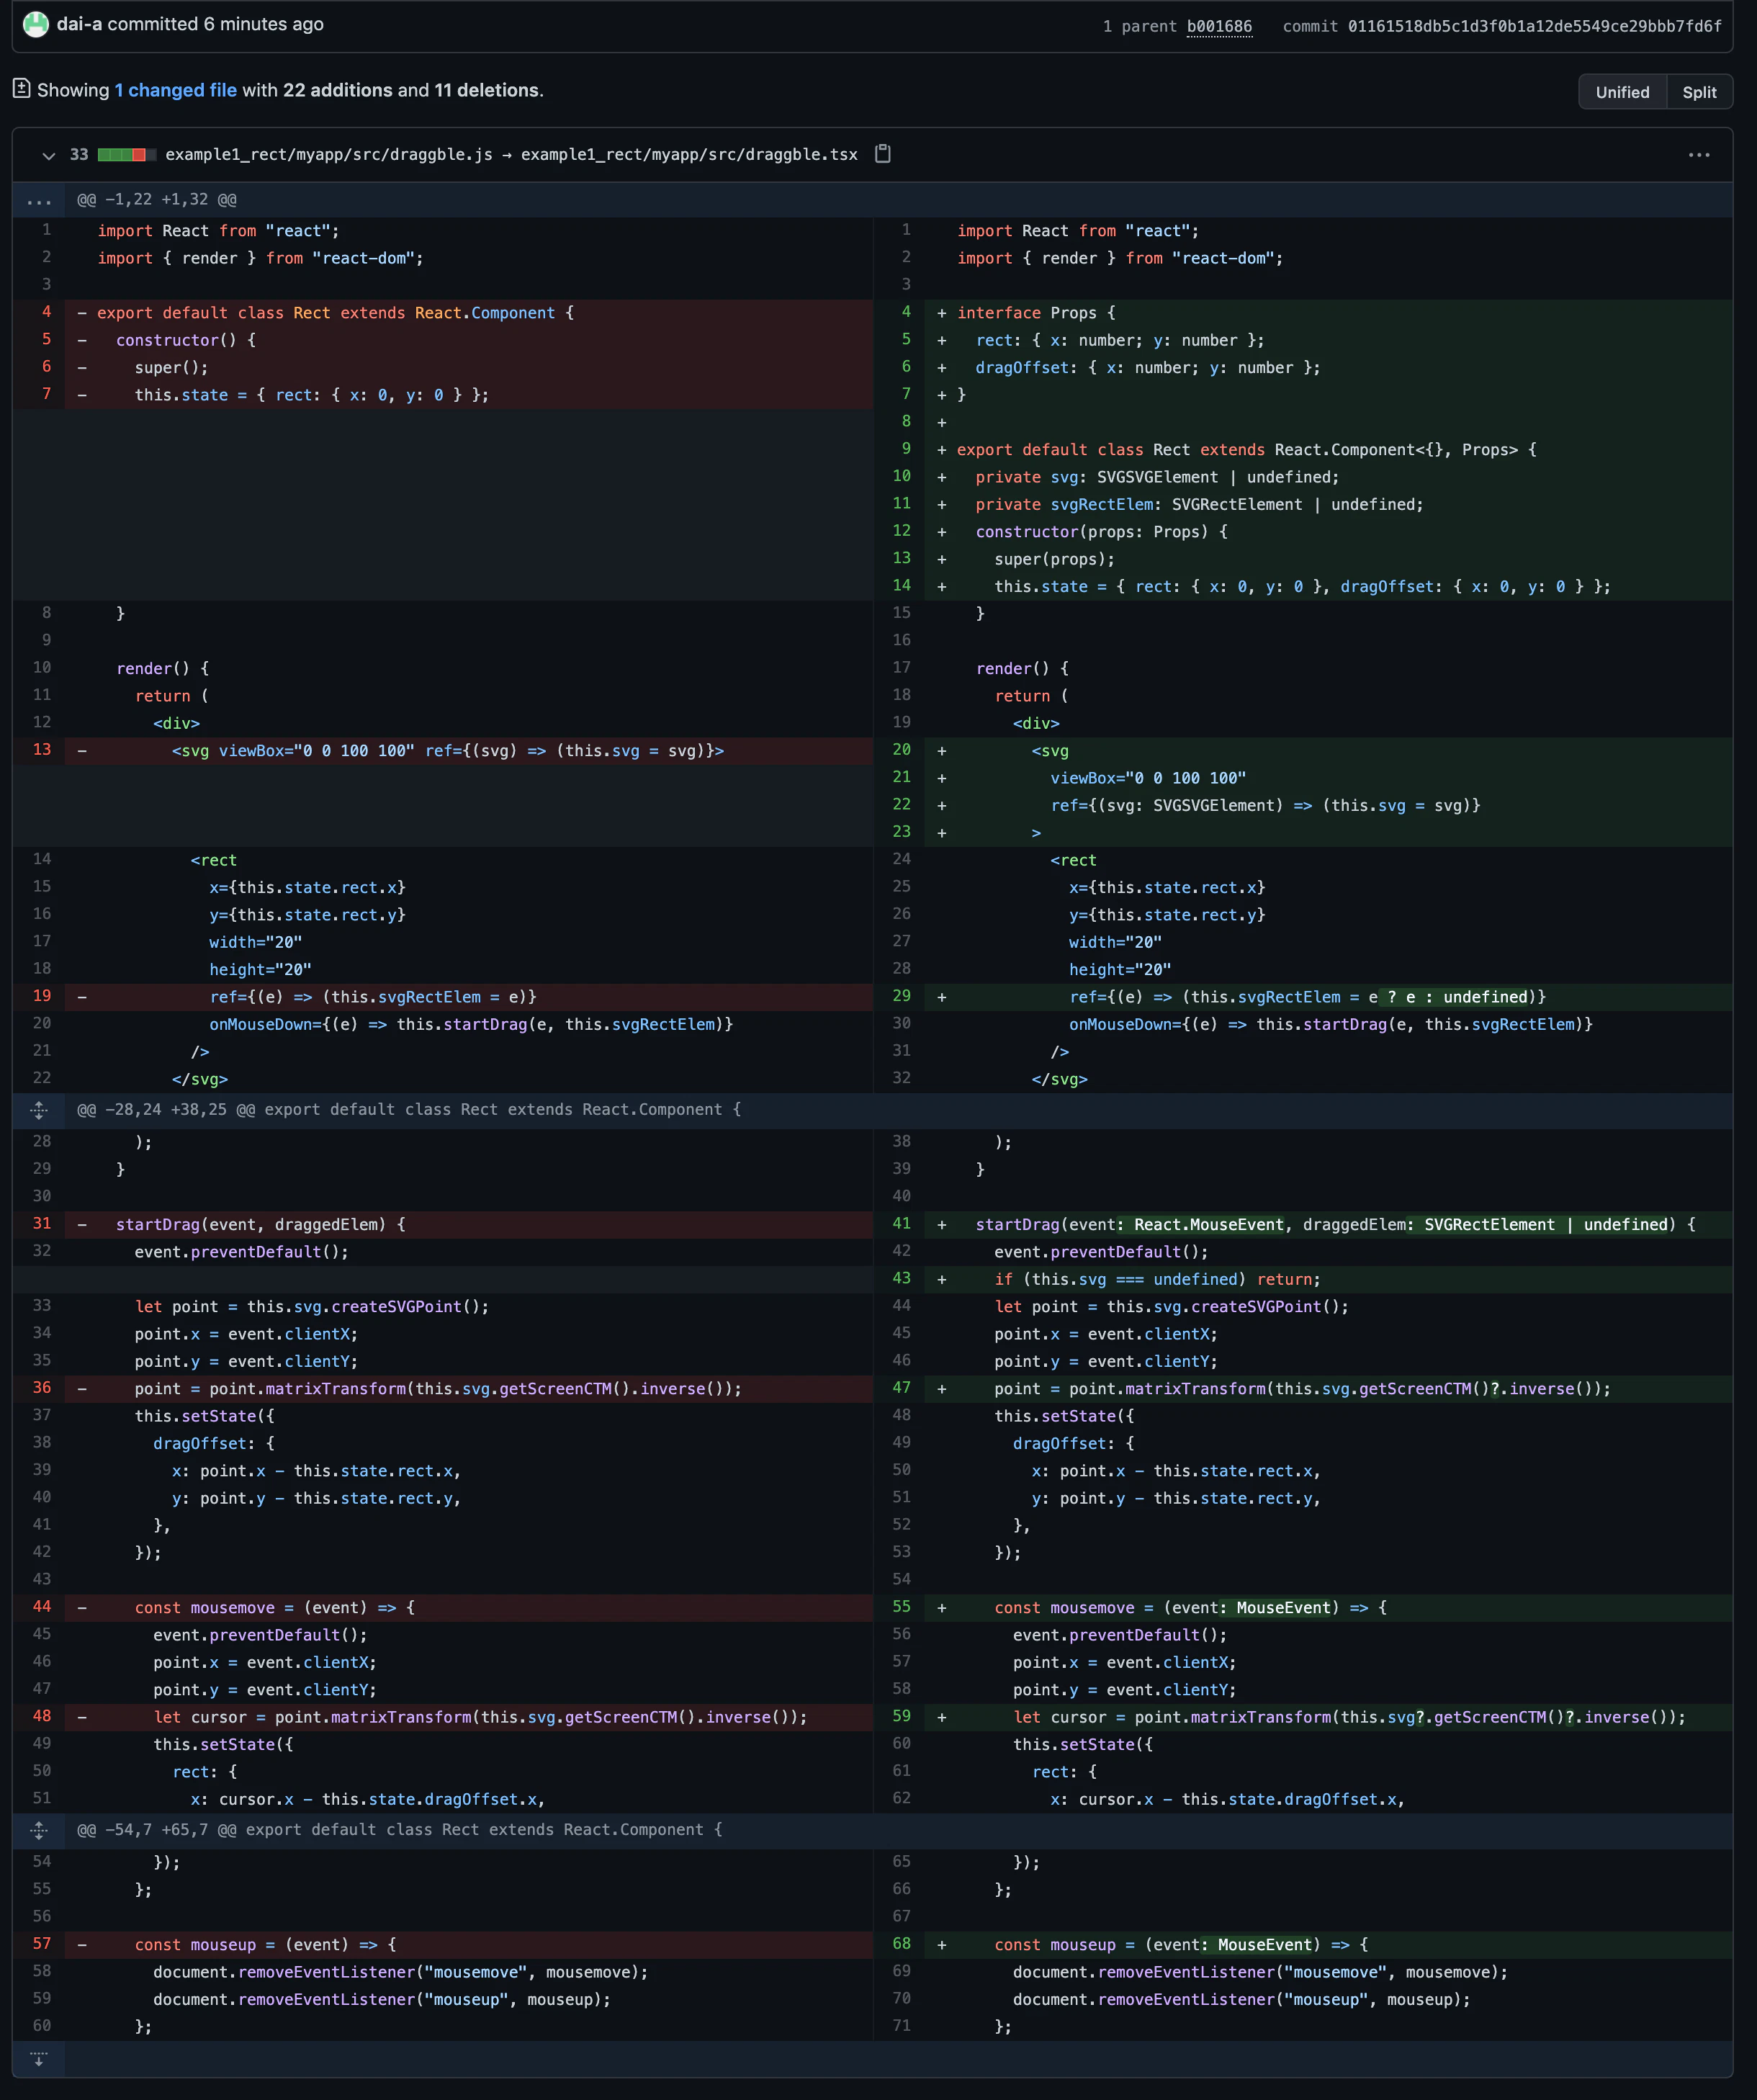Expand hidden lines above line 28
This screenshot has width=1757, height=2100.
(x=39, y=1110)
